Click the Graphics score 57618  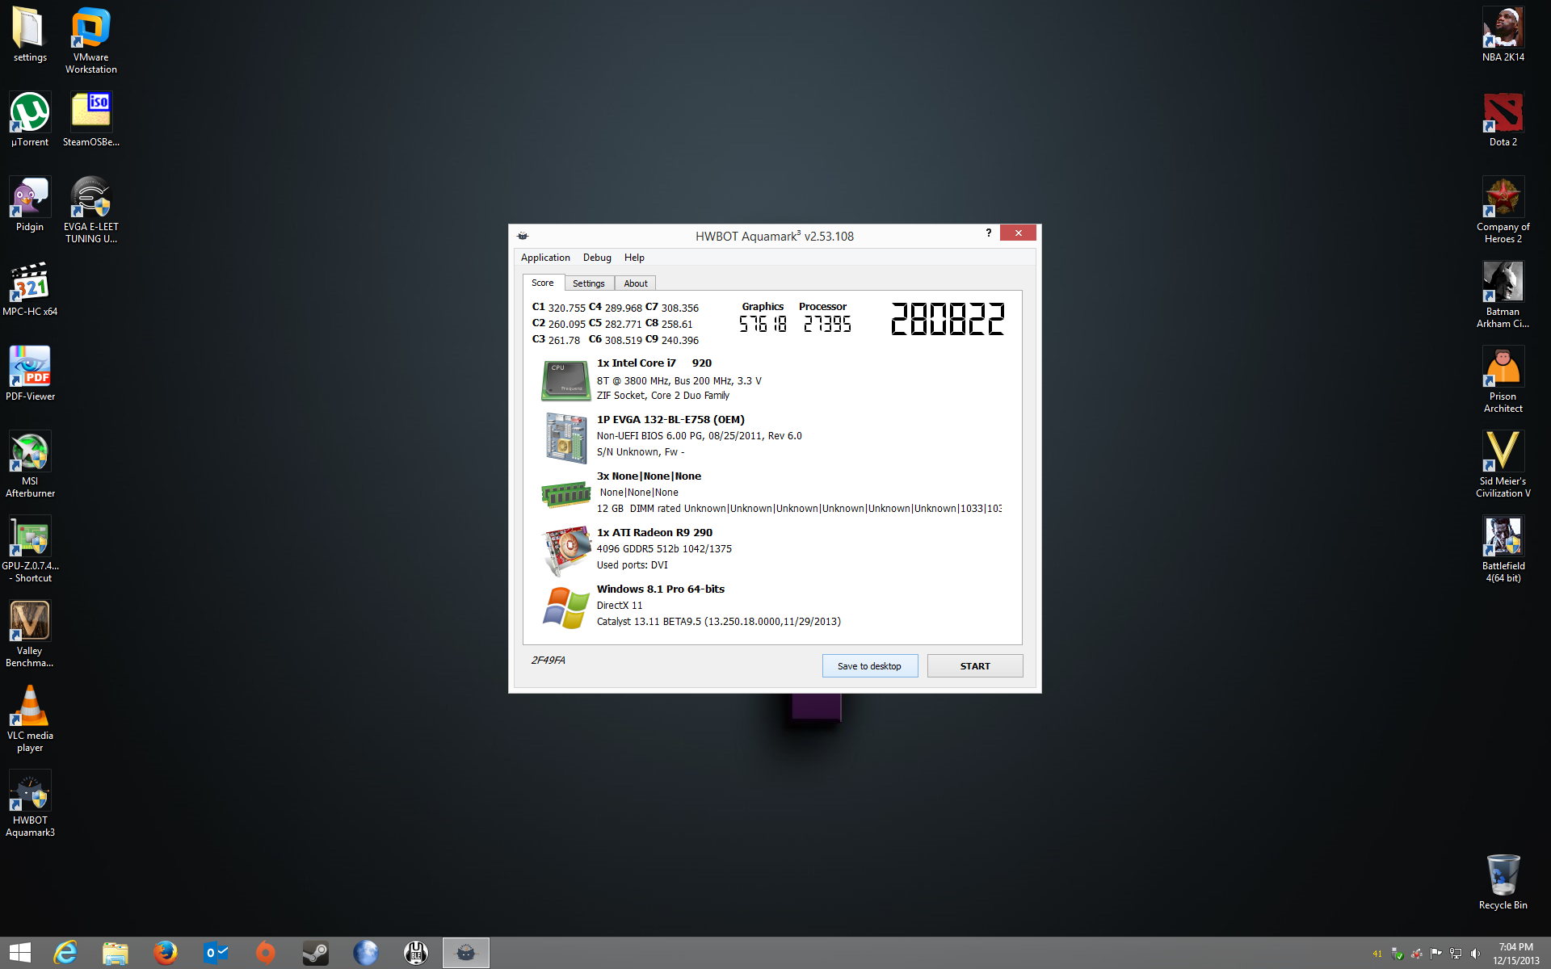[x=763, y=324]
